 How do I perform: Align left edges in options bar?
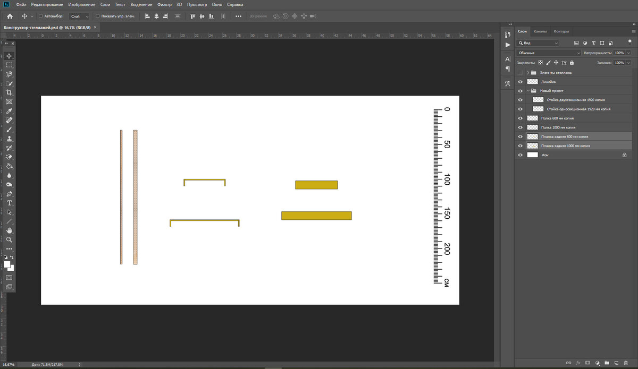pyautogui.click(x=147, y=16)
